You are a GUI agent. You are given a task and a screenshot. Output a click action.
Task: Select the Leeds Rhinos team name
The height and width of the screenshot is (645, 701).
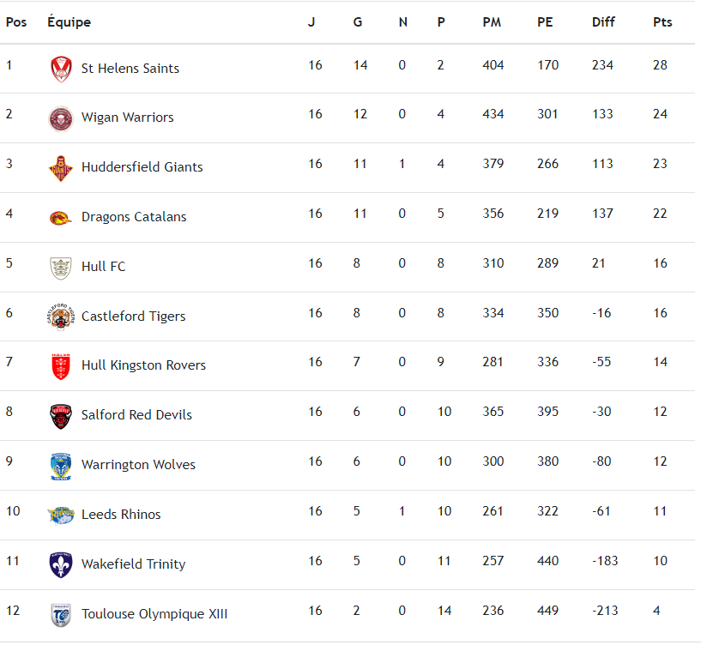click(x=121, y=515)
